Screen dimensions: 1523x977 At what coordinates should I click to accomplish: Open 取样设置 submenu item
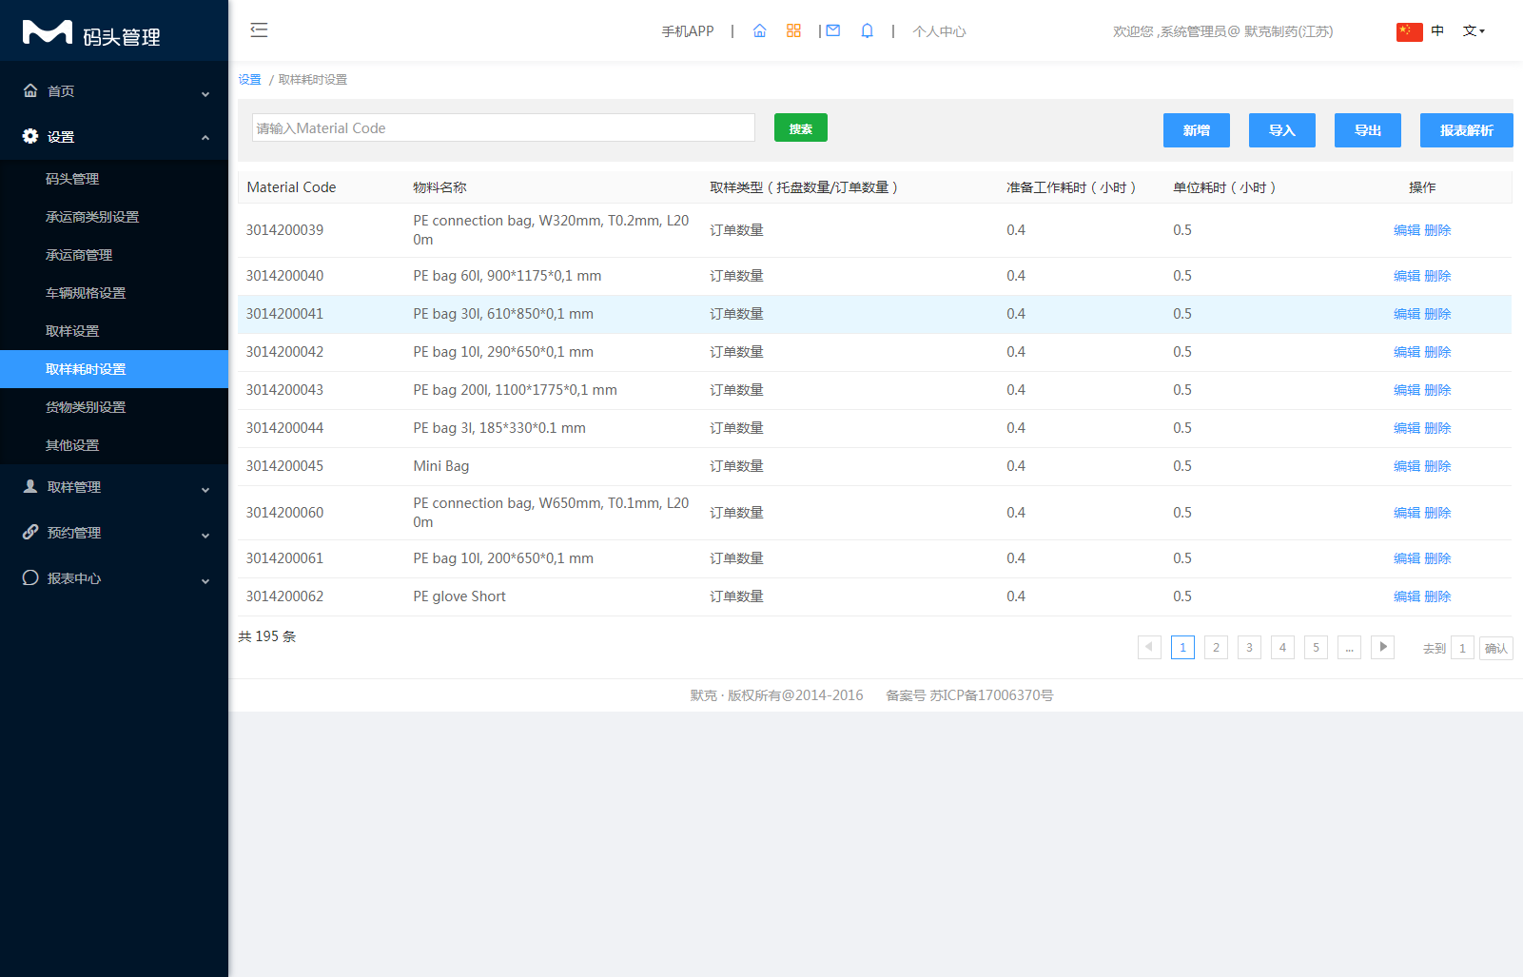114,331
